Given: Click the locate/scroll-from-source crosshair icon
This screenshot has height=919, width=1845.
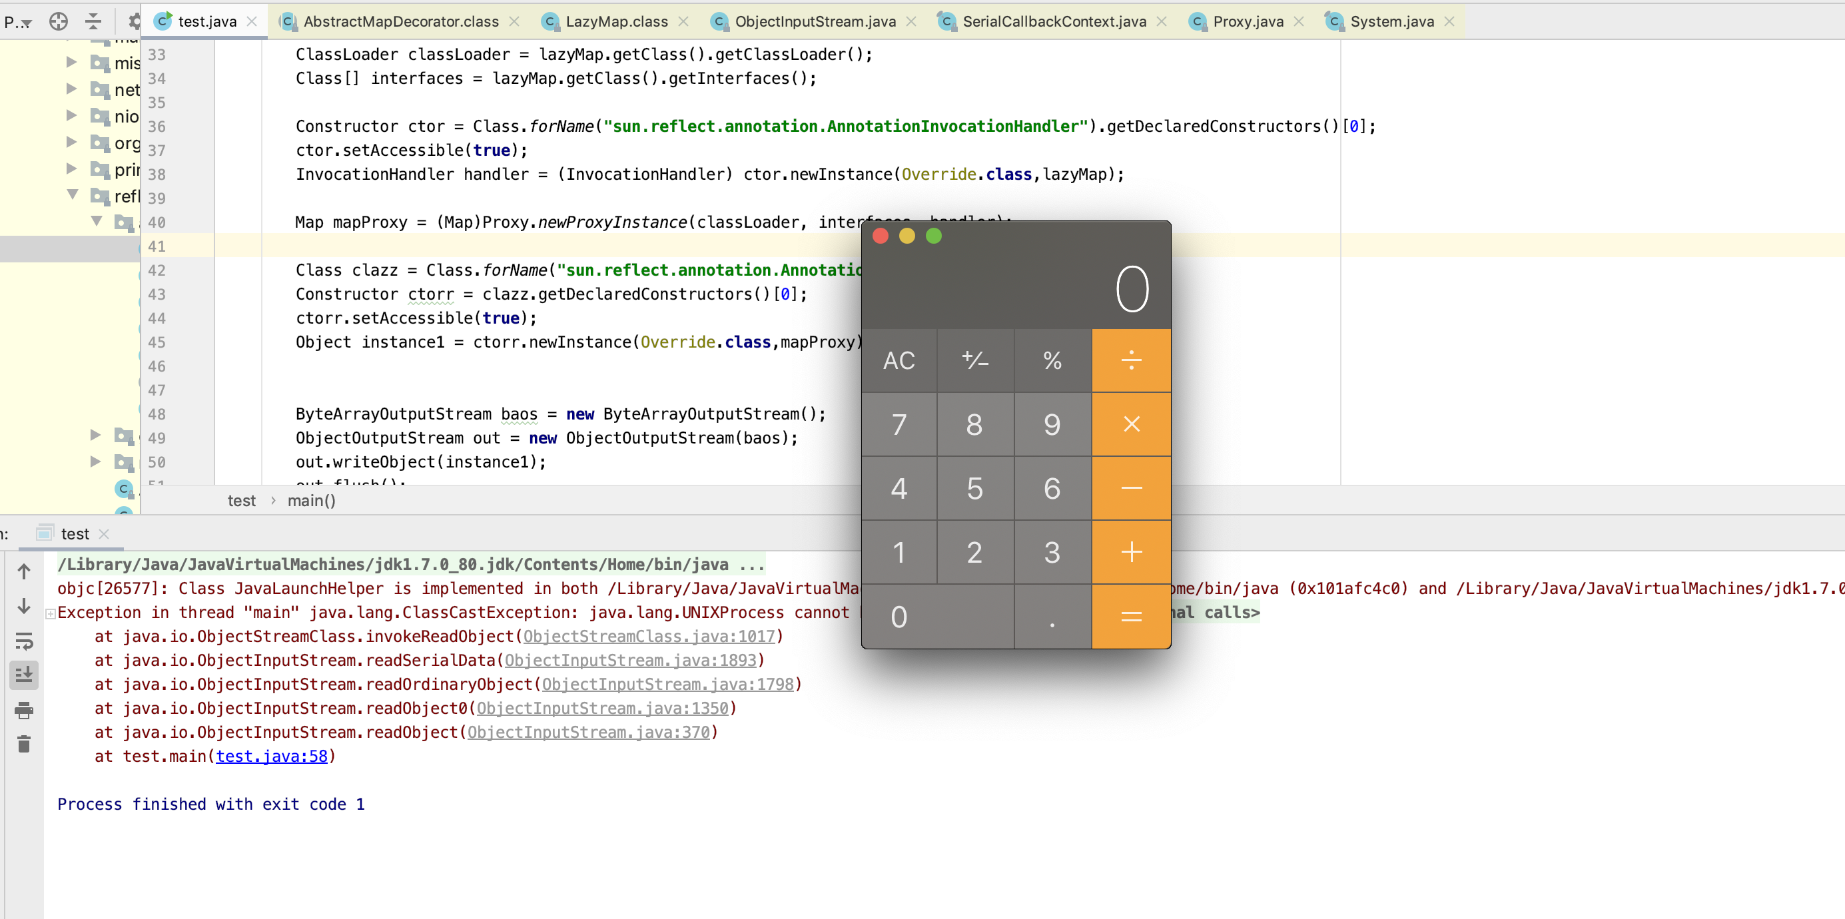Looking at the screenshot, I should [x=59, y=21].
